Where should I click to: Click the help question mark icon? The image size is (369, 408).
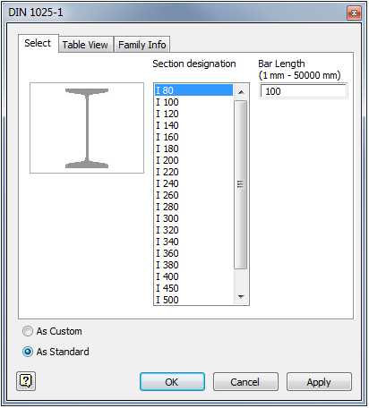(26, 381)
